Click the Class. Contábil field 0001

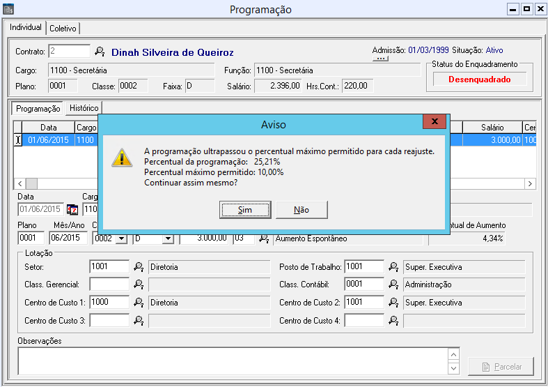(364, 284)
